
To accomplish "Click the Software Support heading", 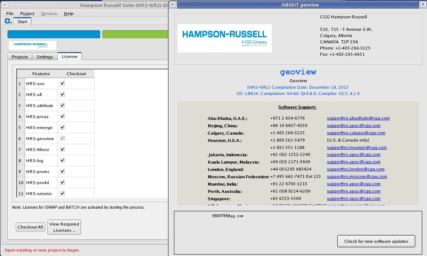I will (x=298, y=107).
